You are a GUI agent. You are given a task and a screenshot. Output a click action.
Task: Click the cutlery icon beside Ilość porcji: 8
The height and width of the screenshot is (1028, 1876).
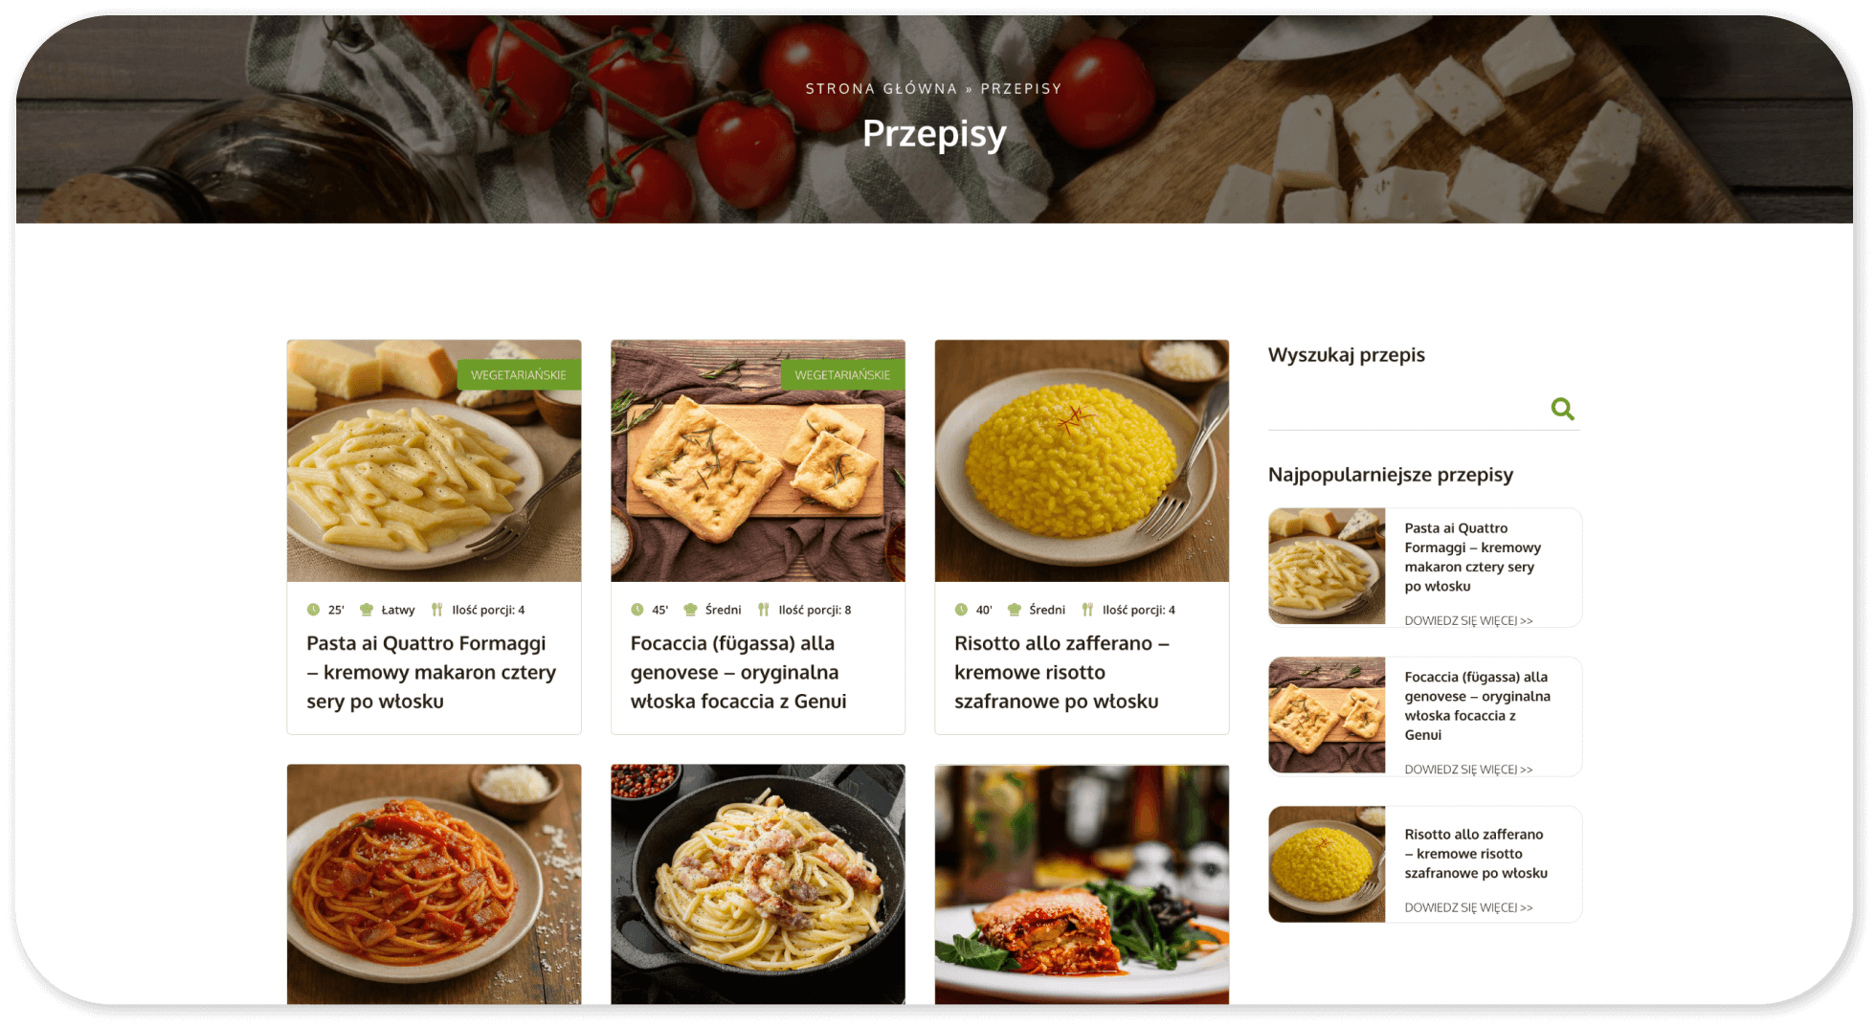point(764,610)
